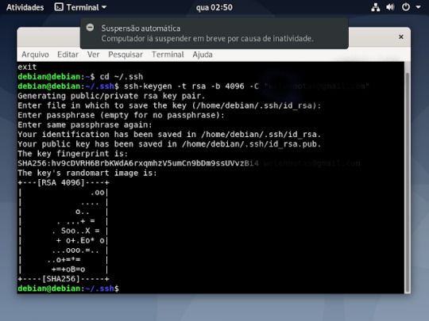
Task: Click "The key's randomart image is:" line
Action: tap(87, 173)
